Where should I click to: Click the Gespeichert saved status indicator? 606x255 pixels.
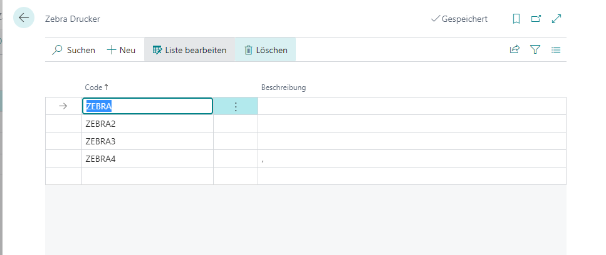click(x=459, y=19)
